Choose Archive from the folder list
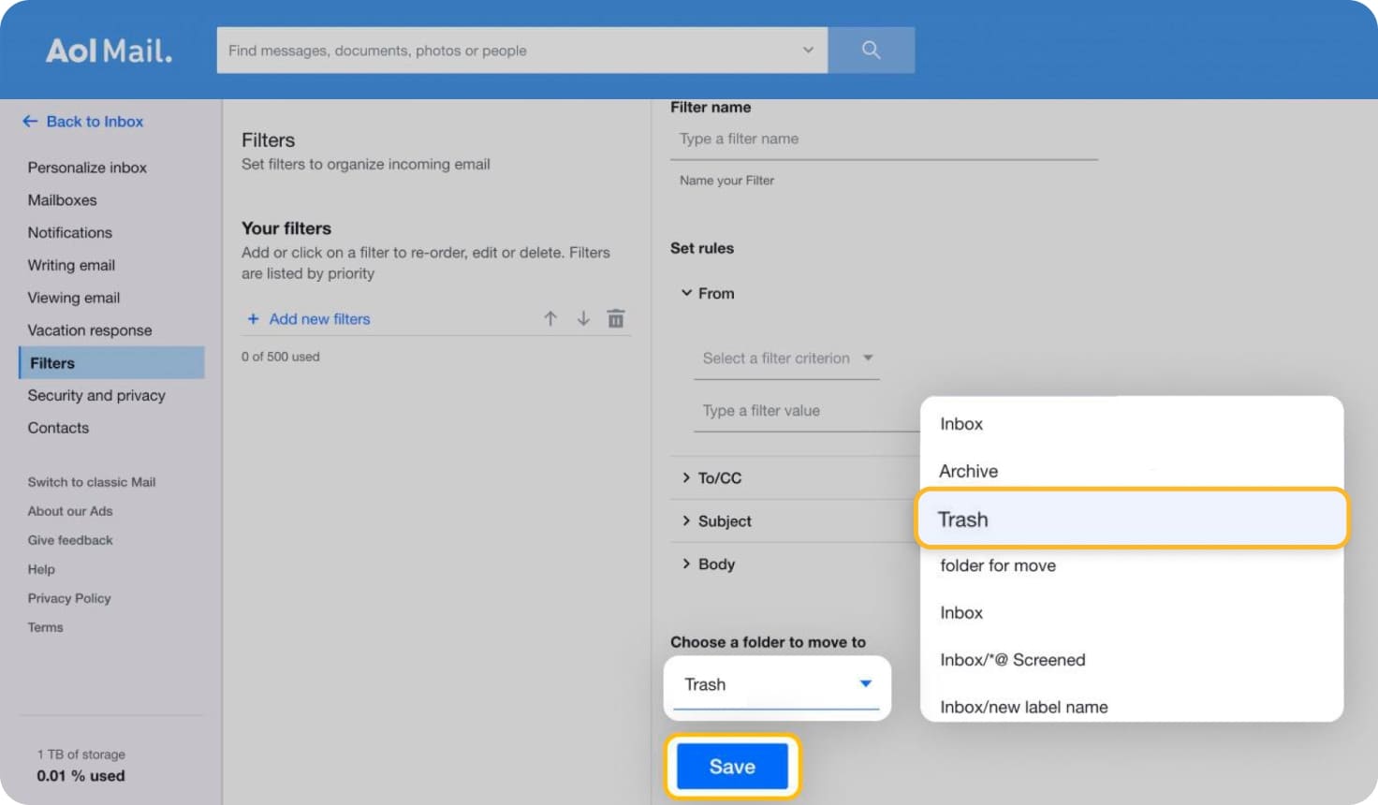The height and width of the screenshot is (805, 1378). tap(967, 471)
